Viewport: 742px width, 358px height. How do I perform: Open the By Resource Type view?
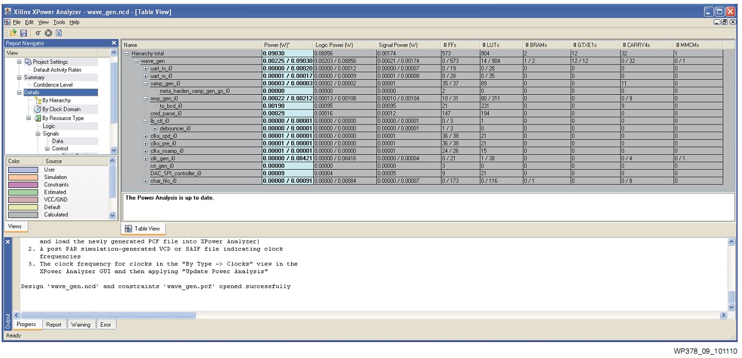pos(63,118)
